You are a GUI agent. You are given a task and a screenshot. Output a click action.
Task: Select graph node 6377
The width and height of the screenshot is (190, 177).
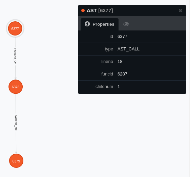[x=15, y=28]
